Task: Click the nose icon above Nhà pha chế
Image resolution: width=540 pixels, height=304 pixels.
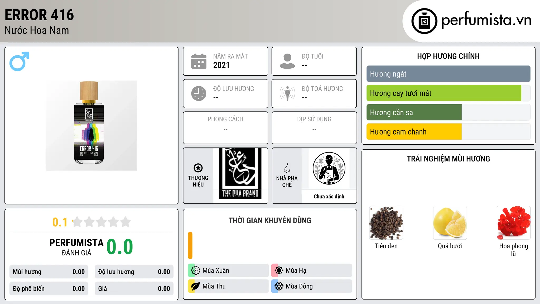Action: pyautogui.click(x=287, y=168)
